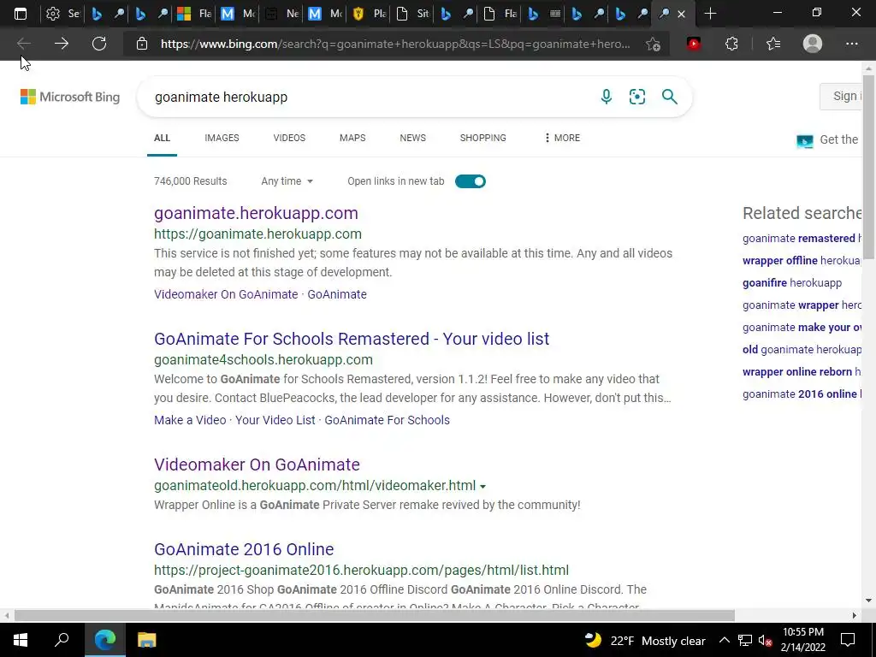The width and height of the screenshot is (876, 657).
Task: Reload the page with refresh icon
Action: click(99, 43)
